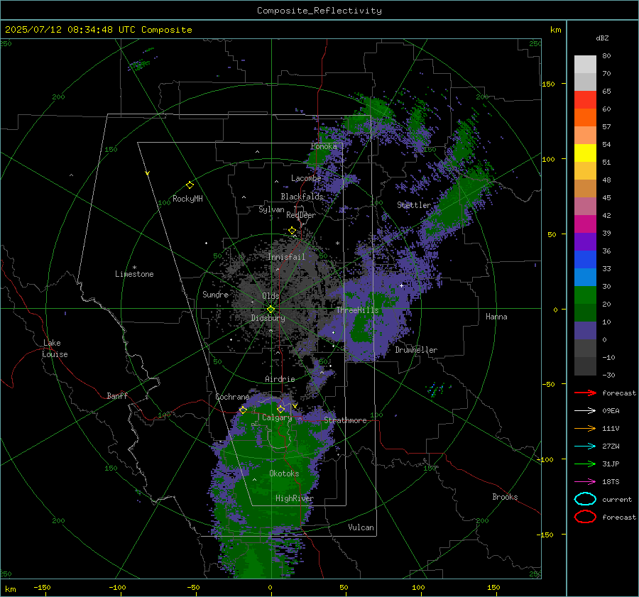Click the Hanna city label
The width and height of the screenshot is (639, 597).
point(496,317)
